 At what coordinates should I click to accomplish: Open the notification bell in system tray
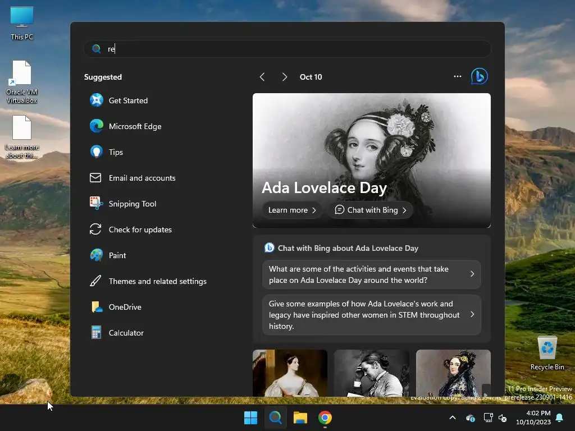click(x=560, y=418)
